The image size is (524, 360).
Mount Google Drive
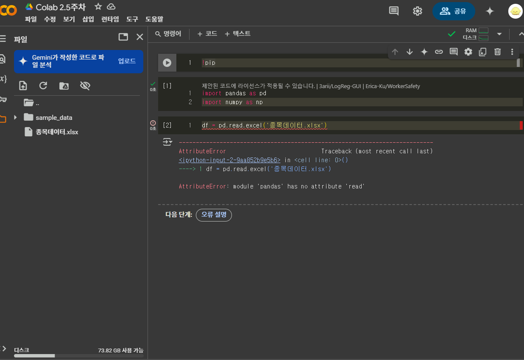click(64, 86)
